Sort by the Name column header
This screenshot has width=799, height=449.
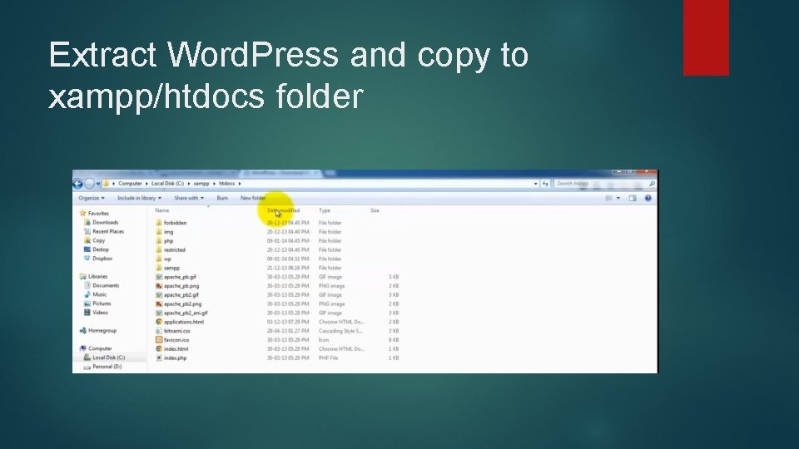pyautogui.click(x=162, y=210)
